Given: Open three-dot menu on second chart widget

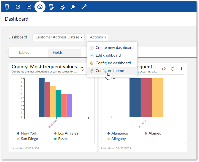Looking at the screenshot, I should (x=181, y=69).
